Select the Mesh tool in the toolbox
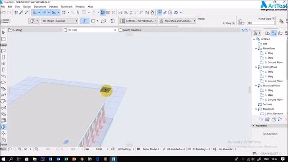This screenshot has width=288, height=162. click(3, 114)
